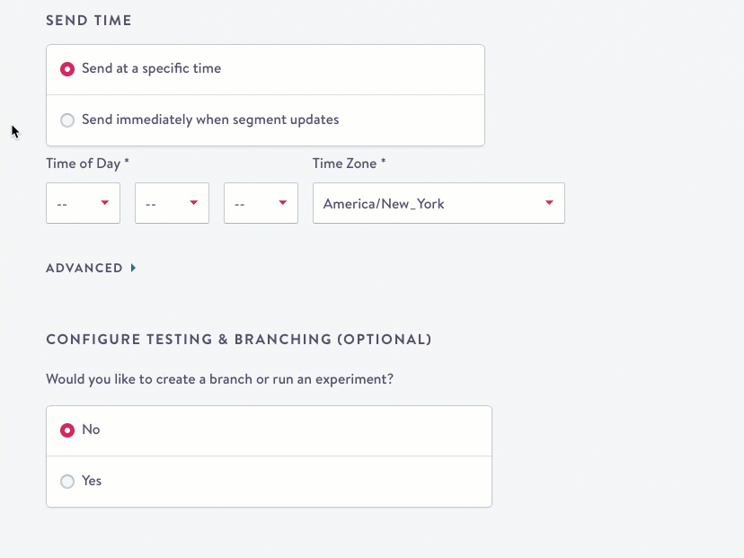Screen dimensions: 744x558
Task: Click the red caret of the third time dropdown
Action: (x=283, y=203)
